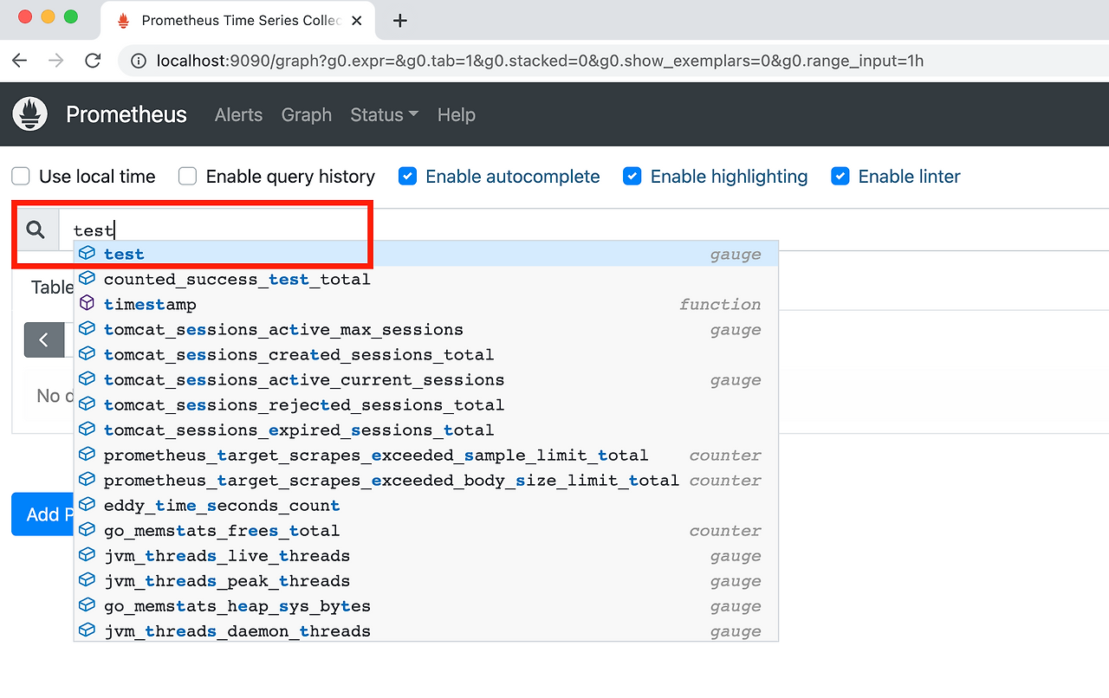The image size is (1109, 698).
Task: Click the metric icon beside test suggestion
Action: (x=87, y=254)
